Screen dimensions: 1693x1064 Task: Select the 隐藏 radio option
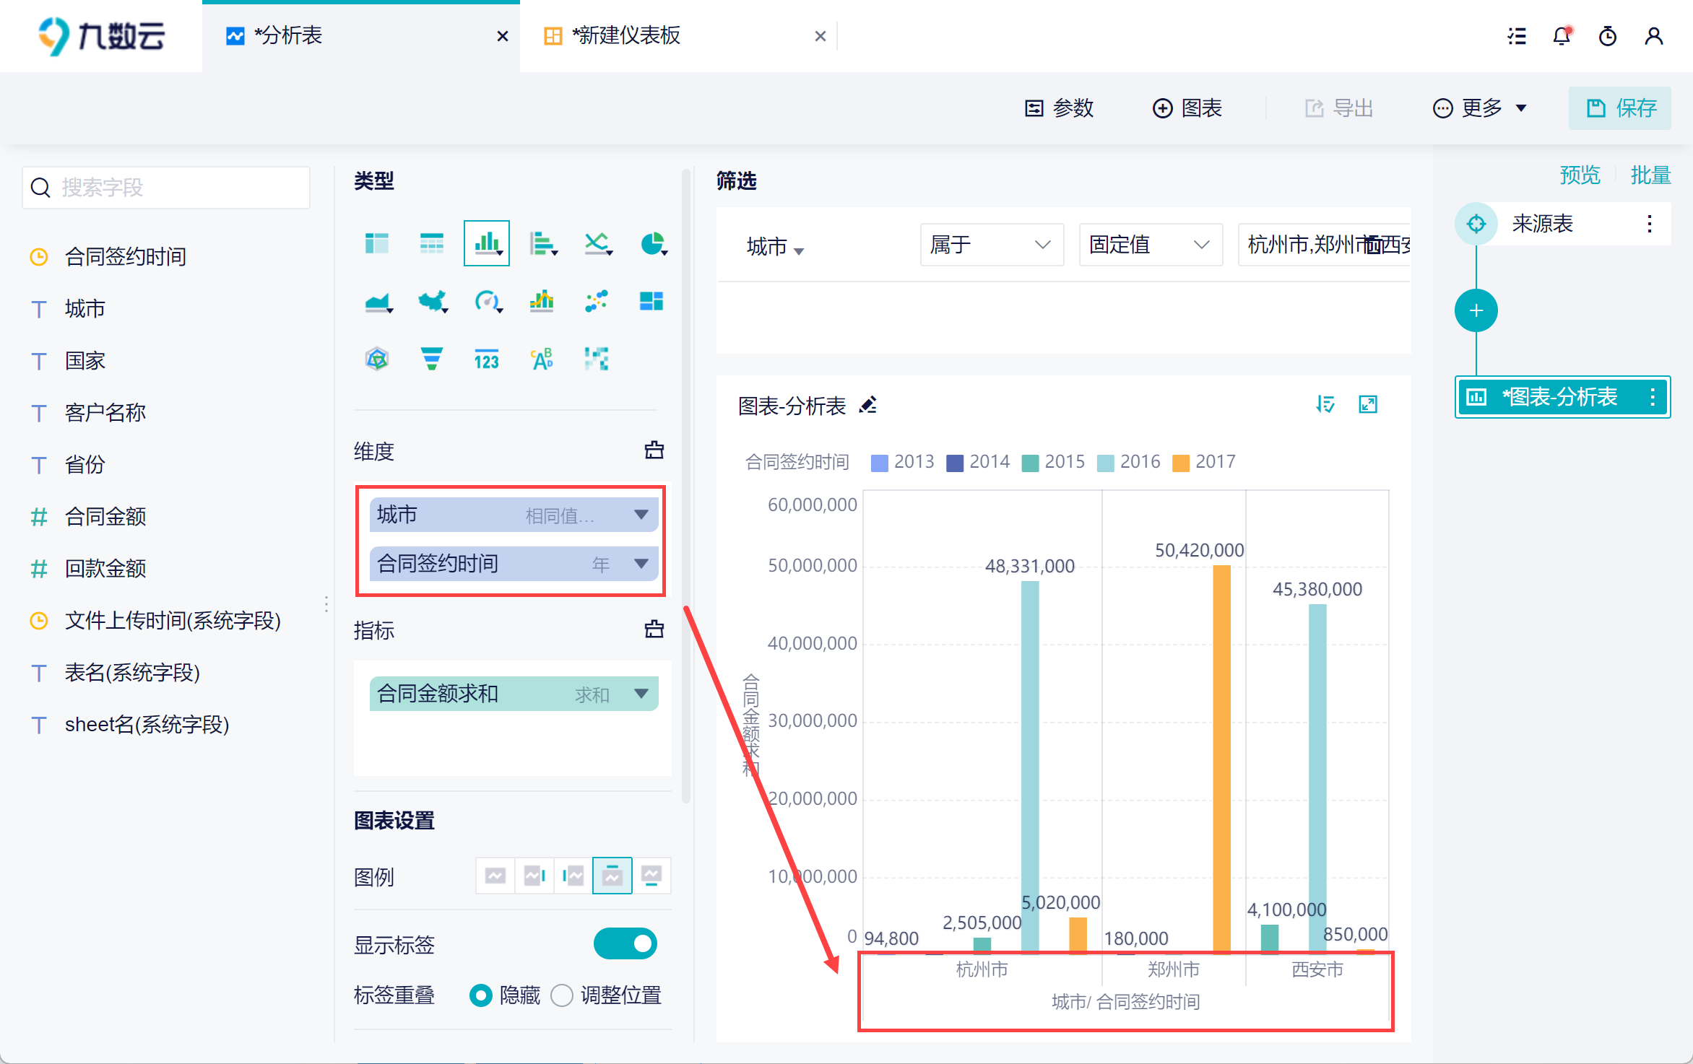[480, 995]
